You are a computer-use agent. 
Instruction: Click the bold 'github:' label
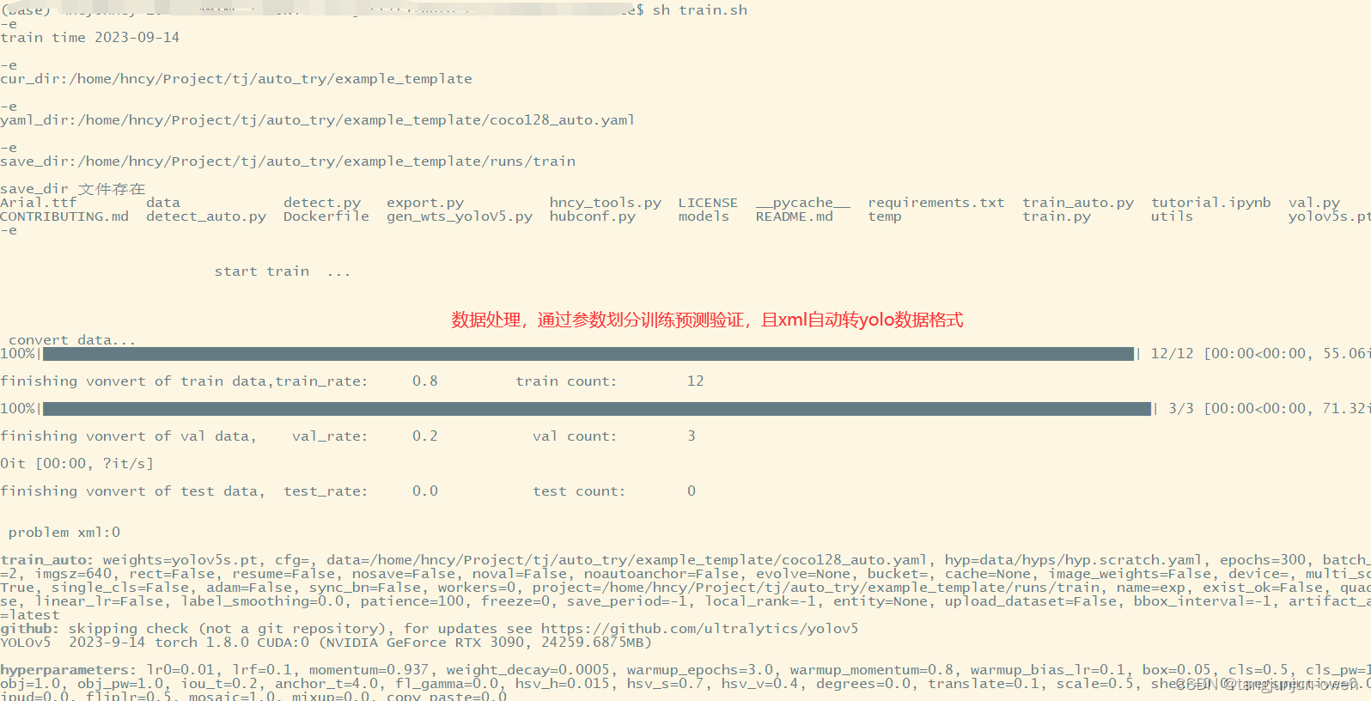(30, 629)
